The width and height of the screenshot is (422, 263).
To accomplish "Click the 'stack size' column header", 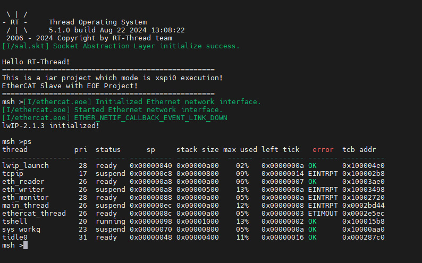I will pyautogui.click(x=197, y=150).
